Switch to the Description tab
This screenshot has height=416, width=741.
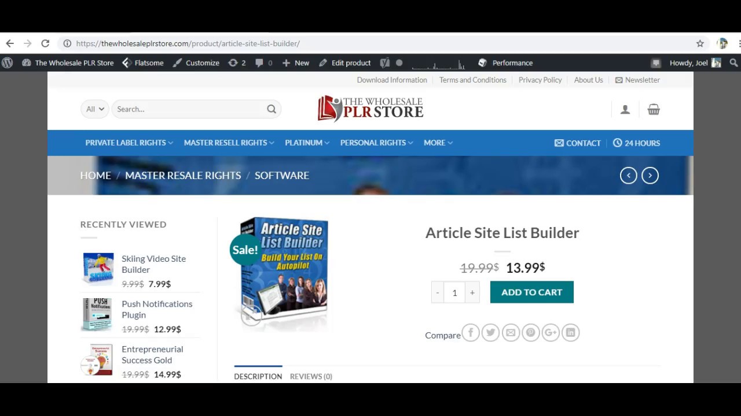click(x=258, y=376)
